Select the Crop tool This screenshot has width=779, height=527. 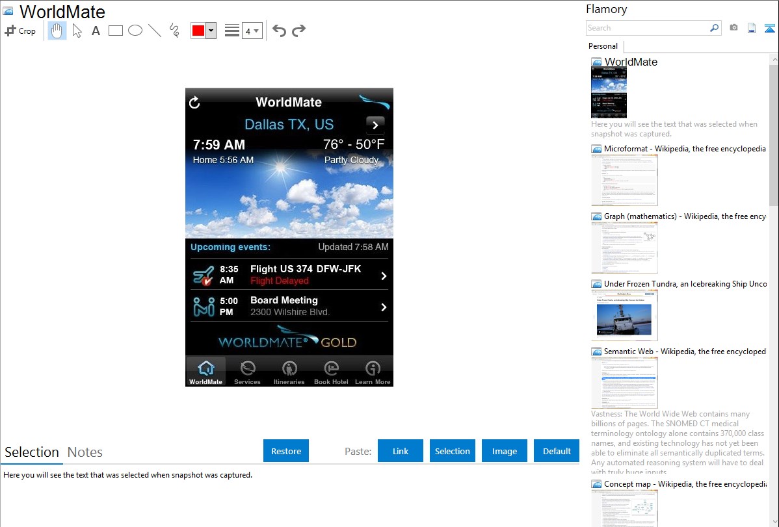coord(20,31)
